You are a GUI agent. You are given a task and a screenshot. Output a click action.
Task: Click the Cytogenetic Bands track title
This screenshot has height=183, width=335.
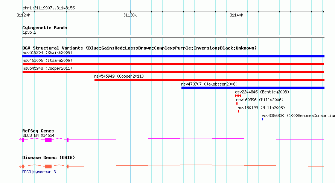pyautogui.click(x=45, y=28)
